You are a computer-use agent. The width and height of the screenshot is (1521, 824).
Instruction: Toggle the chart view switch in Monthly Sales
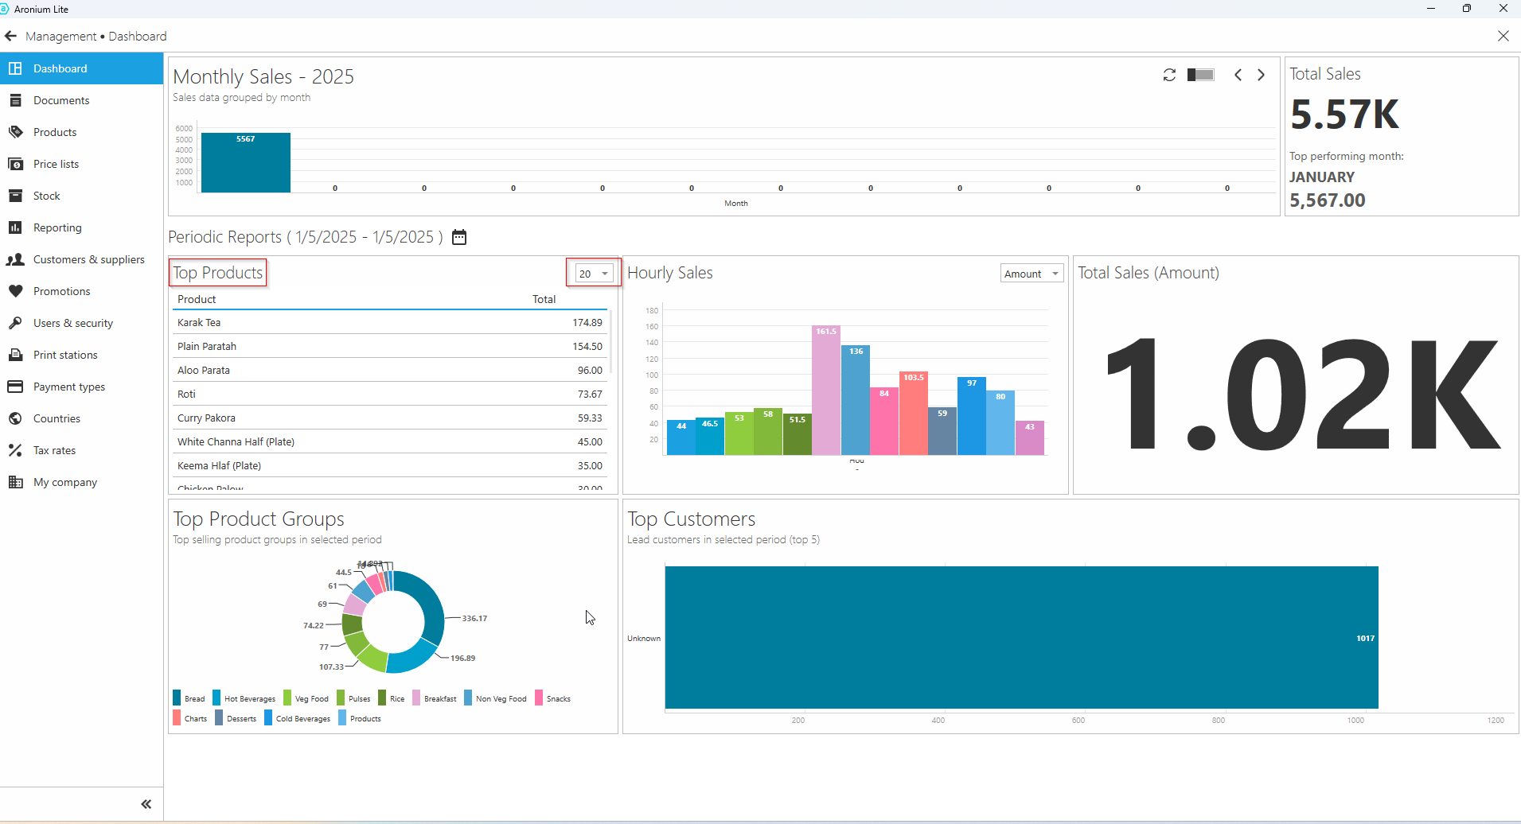tap(1200, 75)
